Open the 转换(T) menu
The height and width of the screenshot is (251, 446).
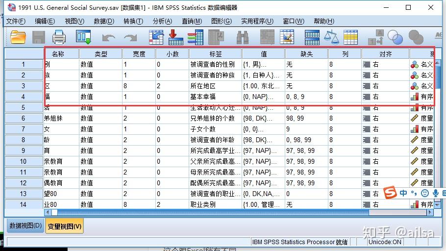133,22
